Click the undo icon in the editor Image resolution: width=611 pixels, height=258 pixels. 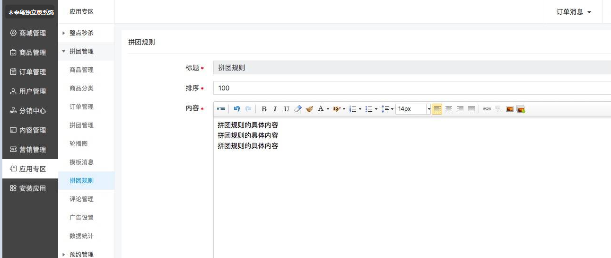coord(237,109)
